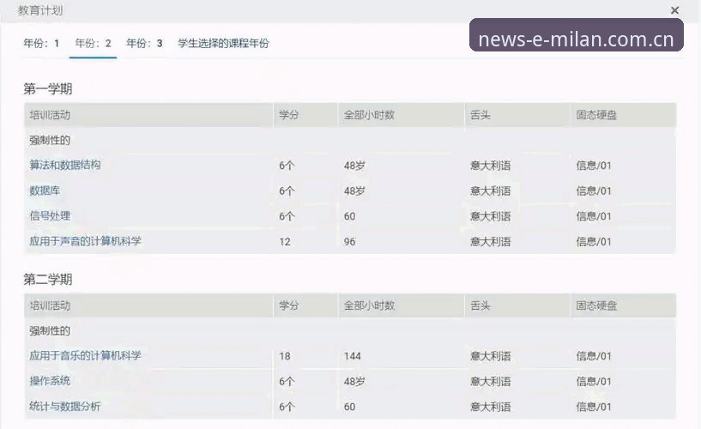Click 48岁 in 数据库 row
The image size is (701, 429).
(354, 190)
